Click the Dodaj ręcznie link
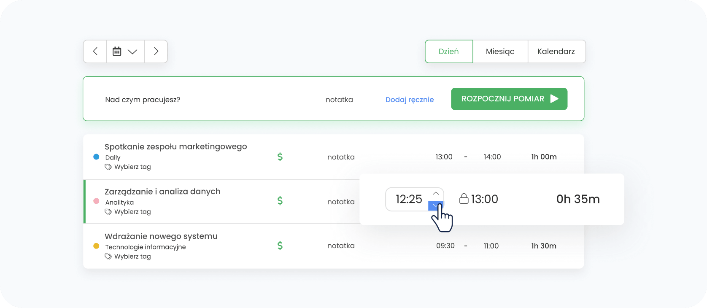707x308 pixels. pyautogui.click(x=409, y=100)
